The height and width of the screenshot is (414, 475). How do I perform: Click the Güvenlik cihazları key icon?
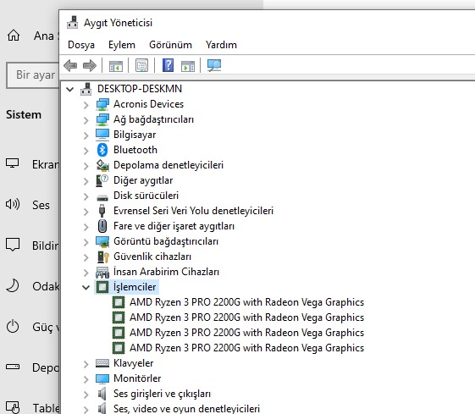[x=103, y=257]
